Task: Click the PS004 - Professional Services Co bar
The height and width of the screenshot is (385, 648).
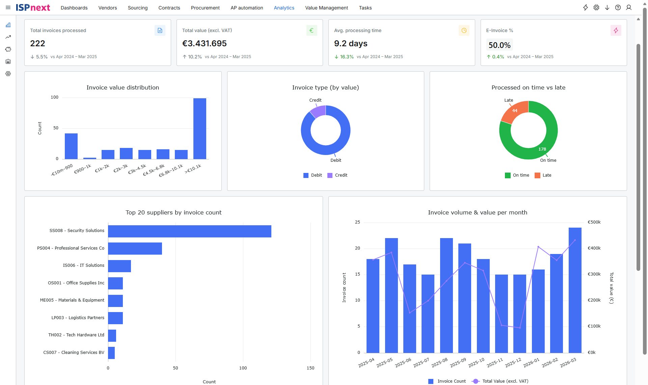Action: [135, 249]
